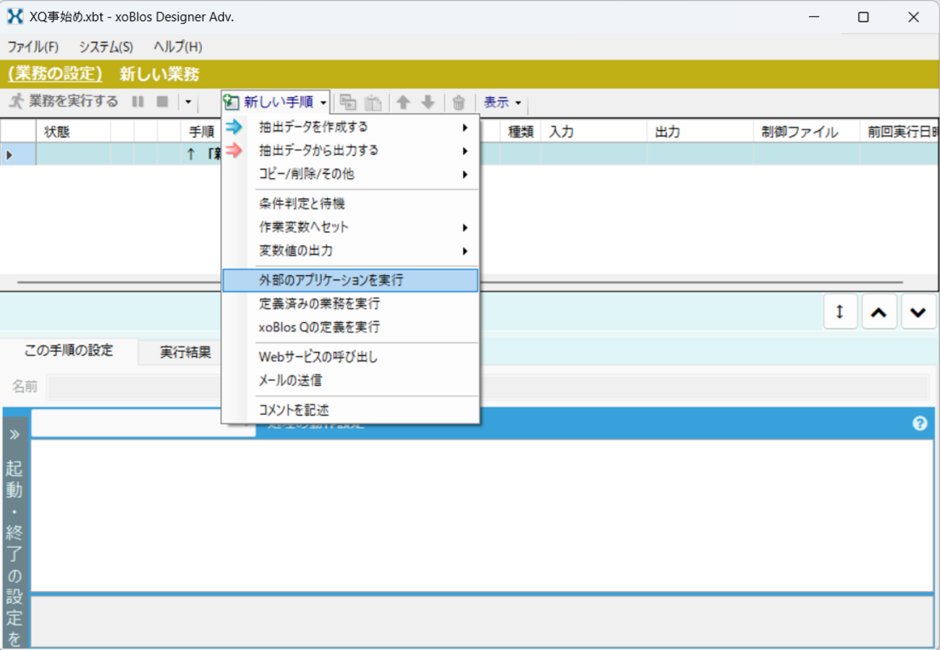Open the システム(S) menu
Screen dimensions: 940x650
(106, 47)
